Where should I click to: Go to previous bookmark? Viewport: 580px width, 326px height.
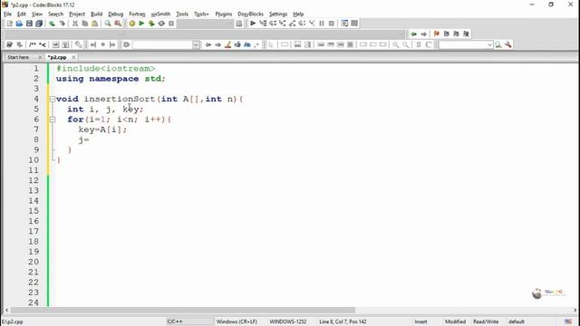[447, 34]
